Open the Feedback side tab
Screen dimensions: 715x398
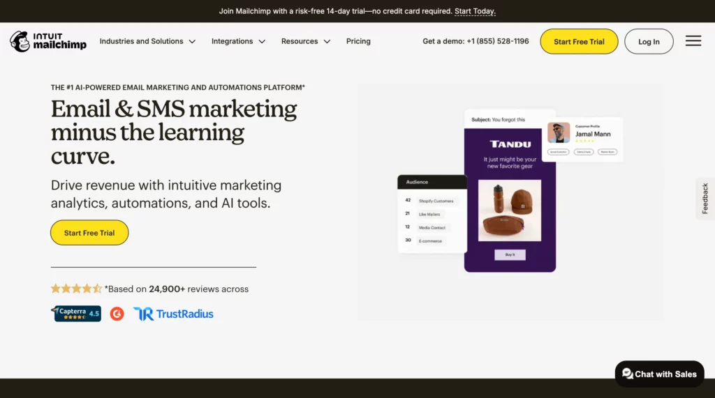705,199
